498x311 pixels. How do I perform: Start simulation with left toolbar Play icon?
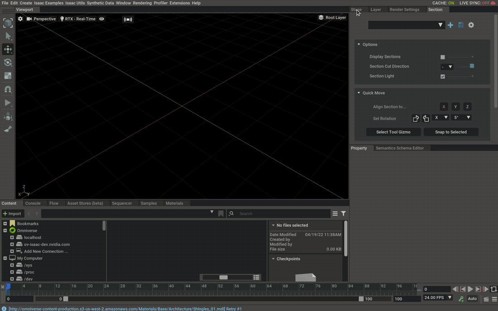click(8, 103)
